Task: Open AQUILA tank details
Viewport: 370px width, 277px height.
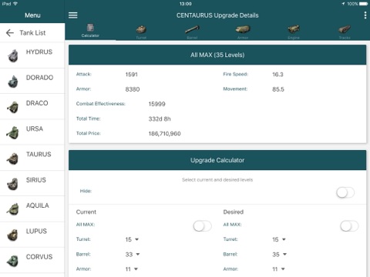Action: tap(32, 209)
